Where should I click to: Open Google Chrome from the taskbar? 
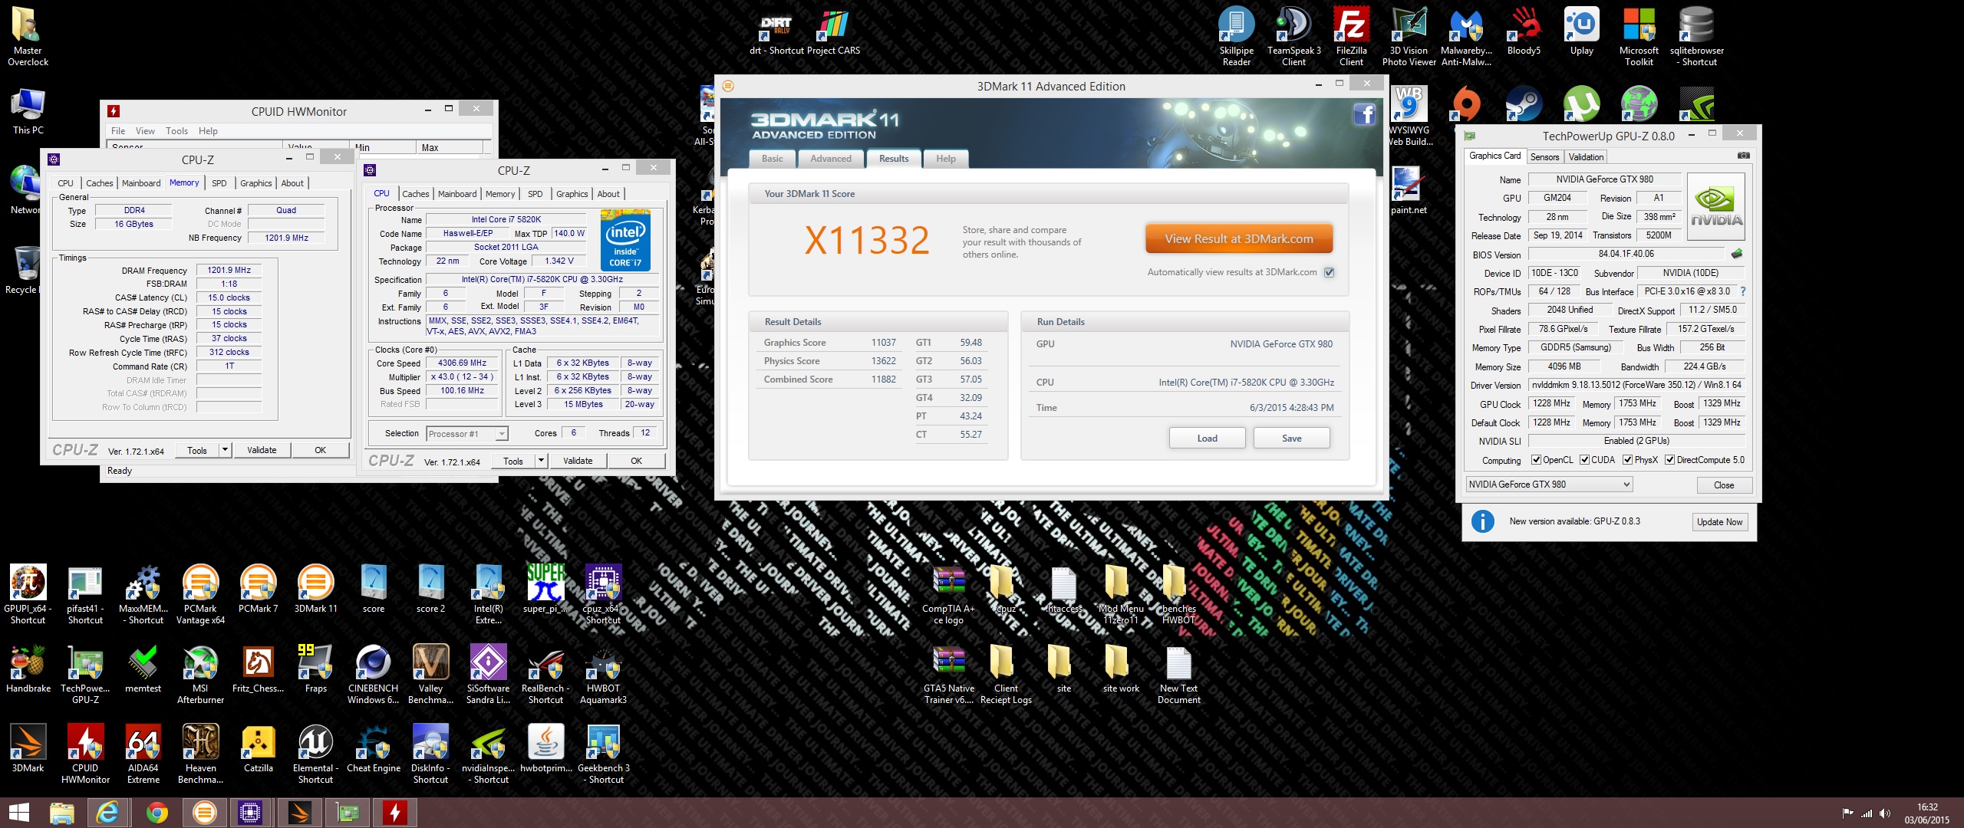click(x=157, y=813)
